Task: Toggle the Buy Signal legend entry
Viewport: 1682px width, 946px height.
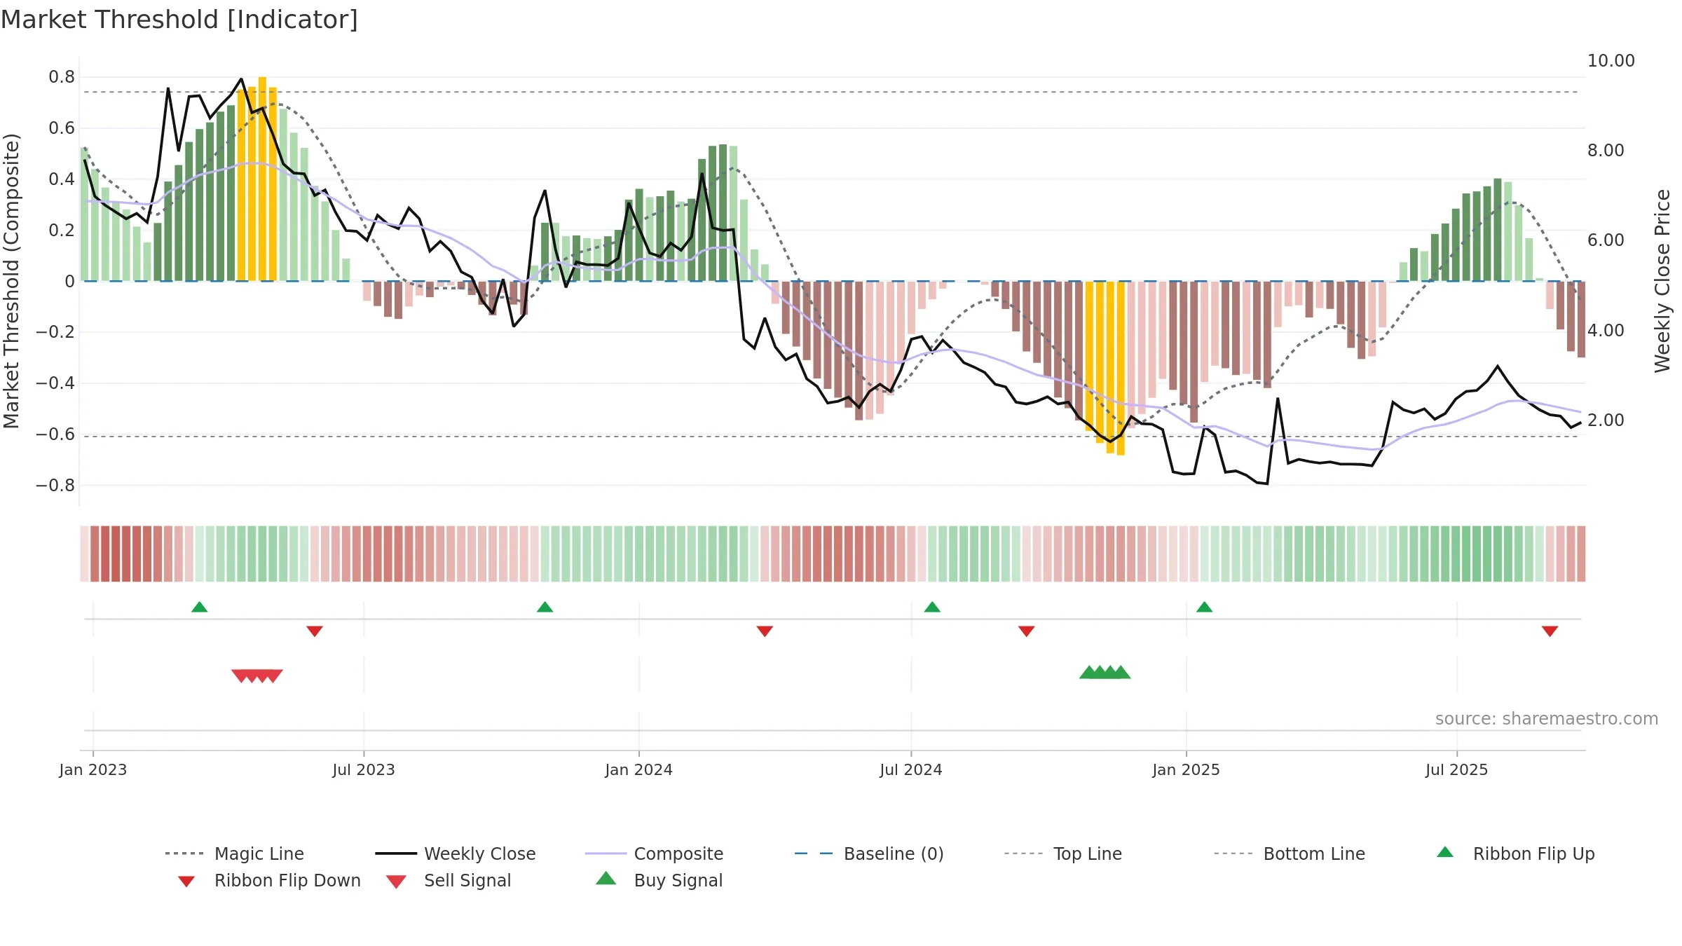Action: [659, 880]
